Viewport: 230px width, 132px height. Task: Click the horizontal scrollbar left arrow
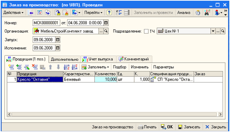point(10,114)
